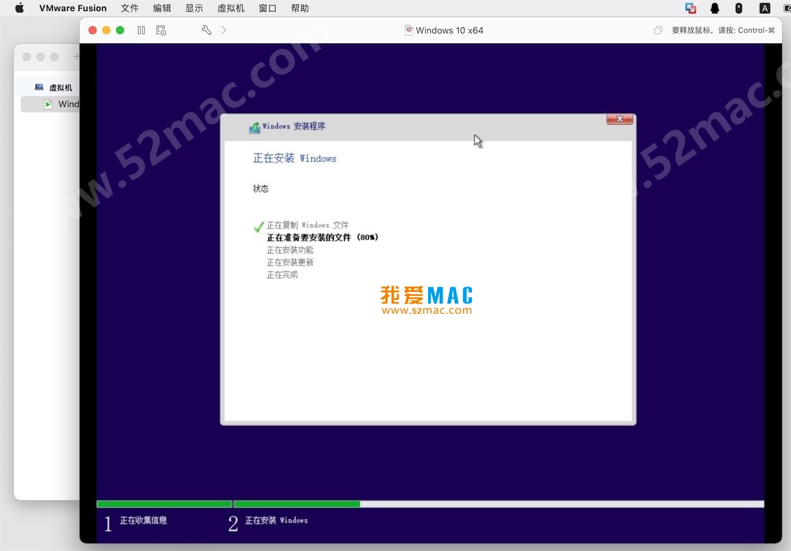
Task: Click the QQ penguin menu bar icon
Action: [x=715, y=8]
